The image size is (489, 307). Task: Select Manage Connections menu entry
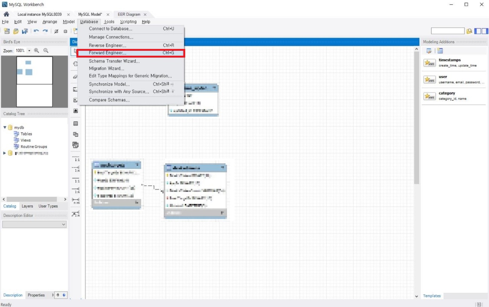point(131,37)
